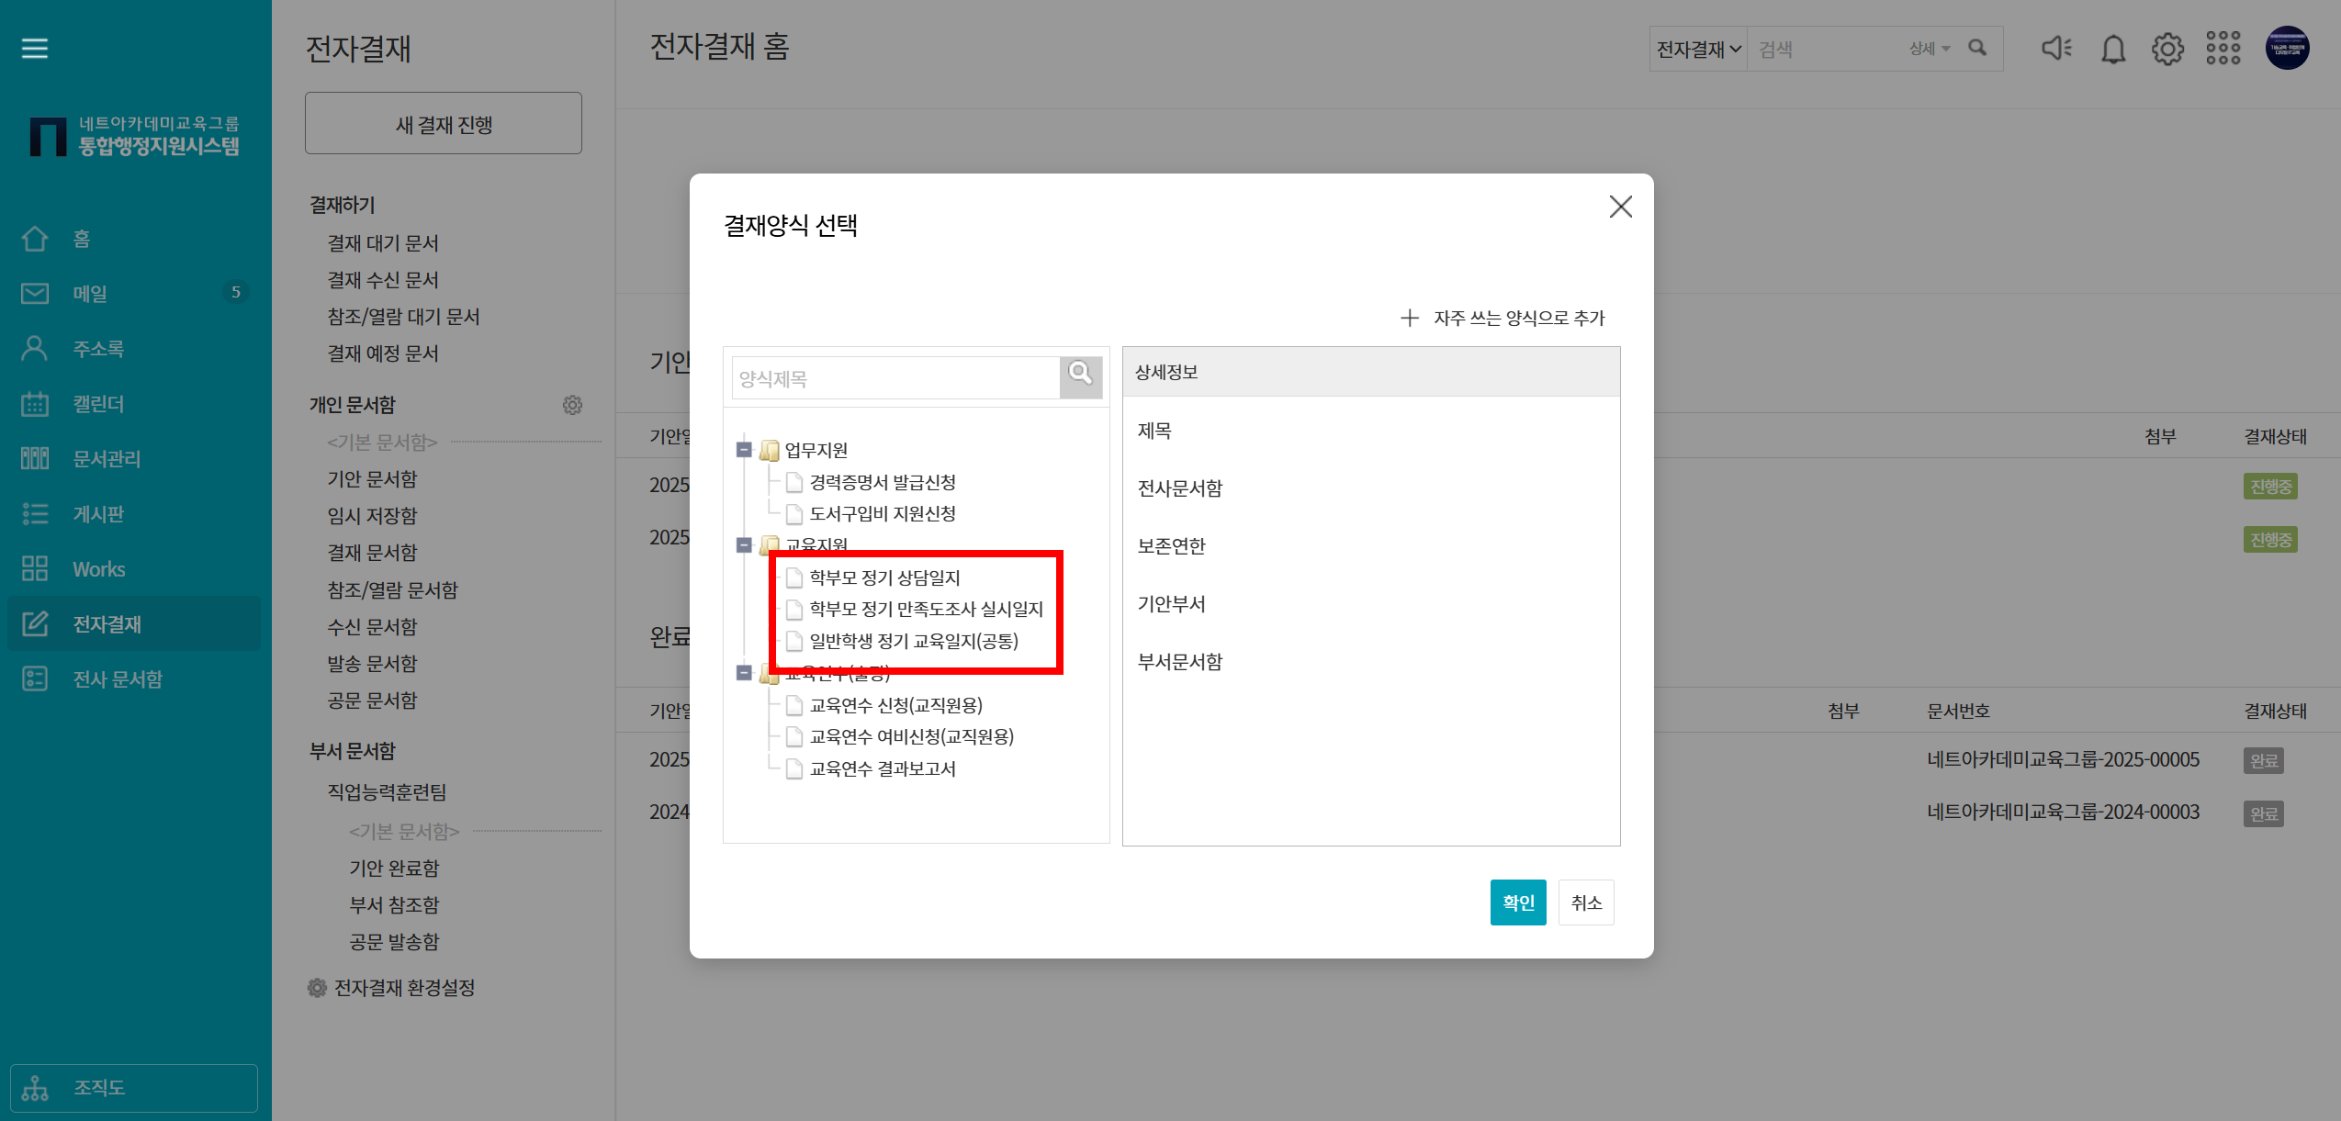The width and height of the screenshot is (2341, 1121).
Task: Collapse the 업무지원 folder in the tree
Action: (744, 450)
